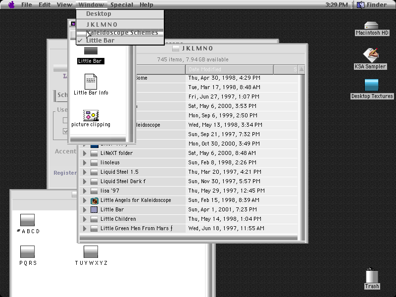
Task: Click the 3:29 PM menu bar clock
Action: pyautogui.click(x=337, y=5)
